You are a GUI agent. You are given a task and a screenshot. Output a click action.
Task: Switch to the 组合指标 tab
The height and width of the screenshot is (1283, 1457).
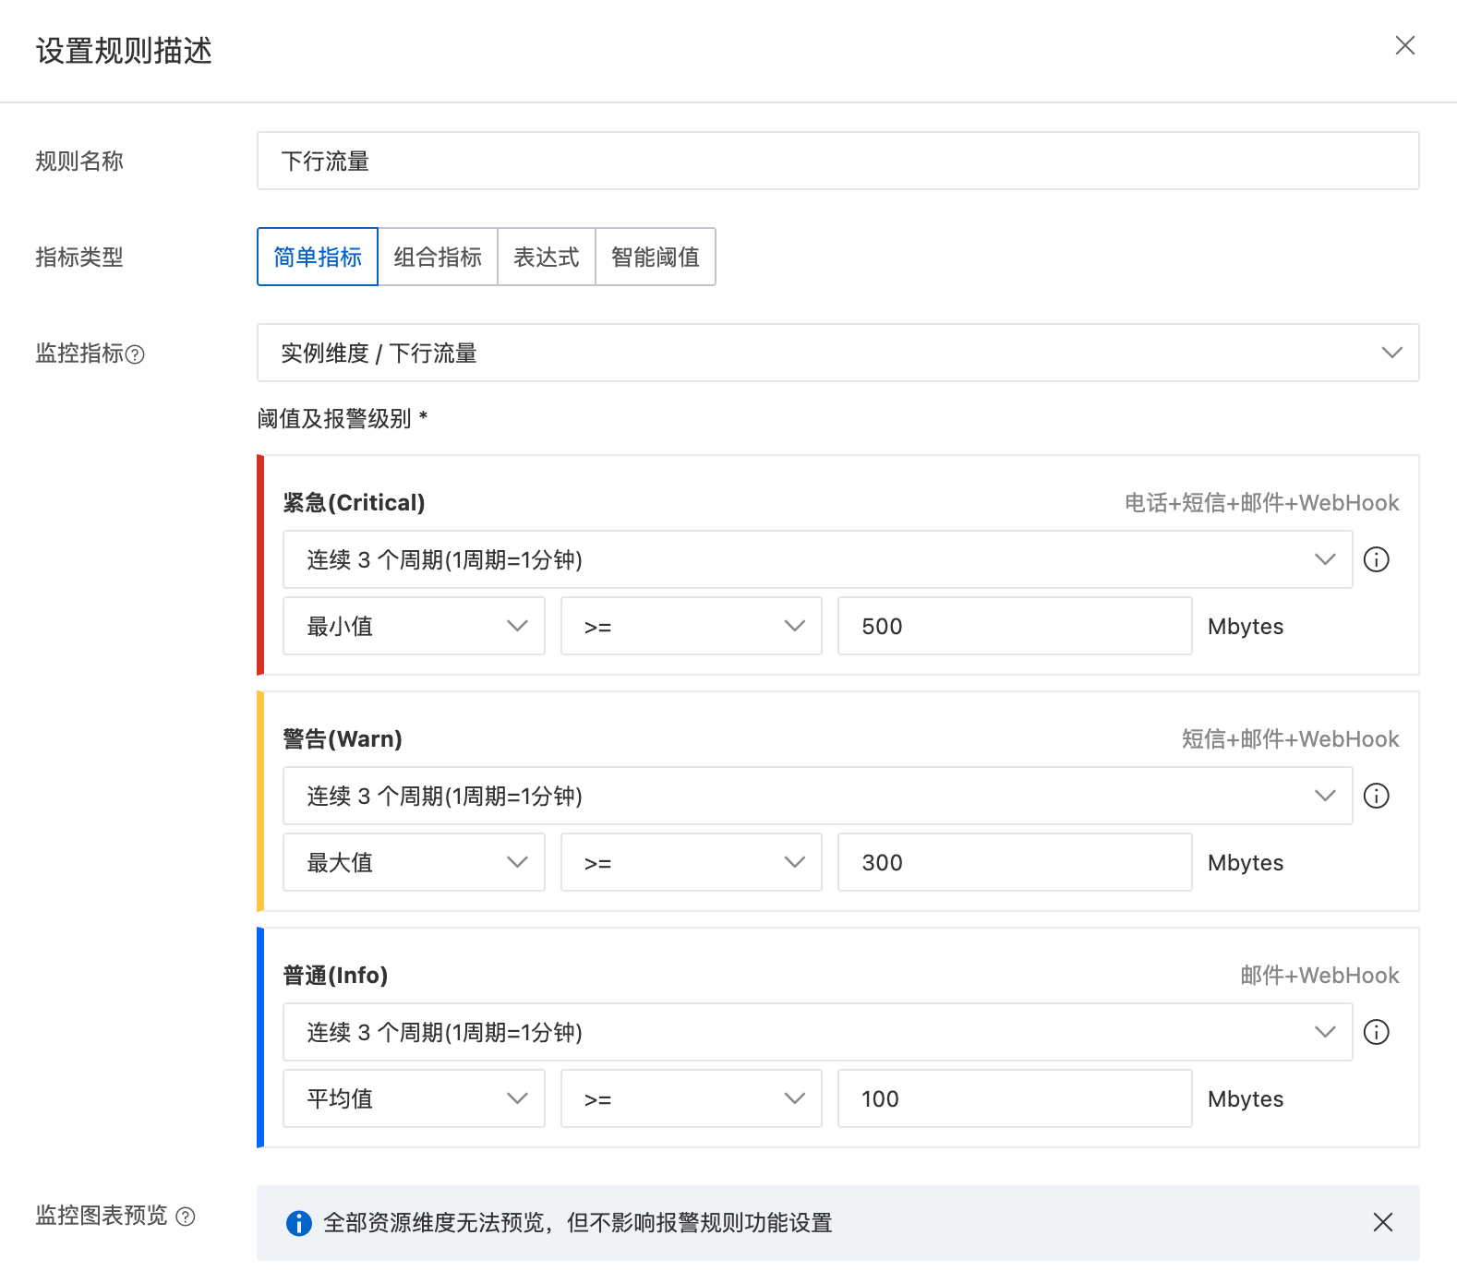(x=438, y=257)
